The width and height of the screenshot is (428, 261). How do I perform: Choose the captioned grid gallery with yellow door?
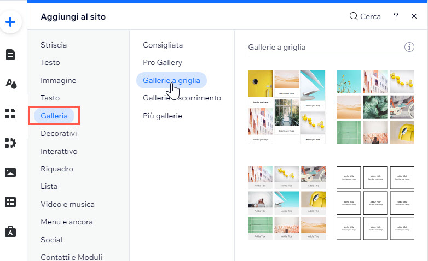(x=287, y=106)
